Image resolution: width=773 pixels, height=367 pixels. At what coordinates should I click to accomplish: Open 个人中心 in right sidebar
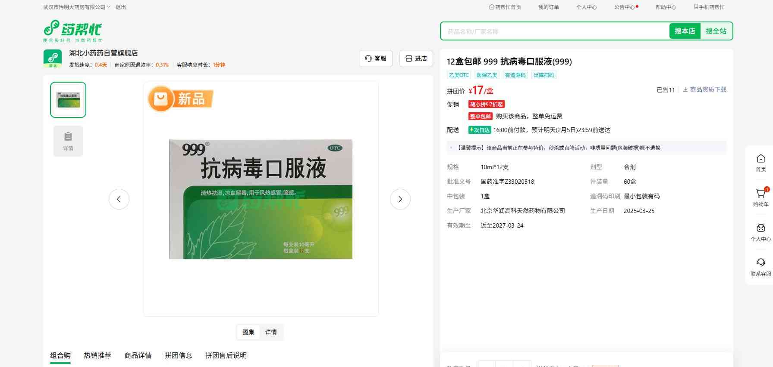click(x=760, y=232)
